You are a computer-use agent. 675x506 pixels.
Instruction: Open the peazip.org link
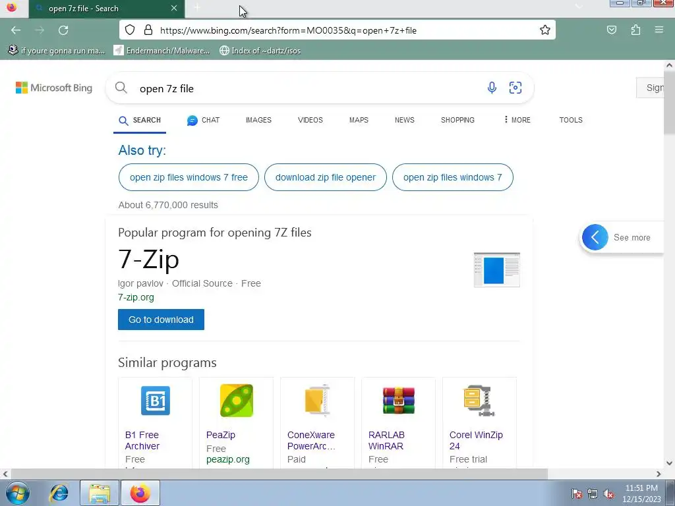pyautogui.click(x=227, y=459)
